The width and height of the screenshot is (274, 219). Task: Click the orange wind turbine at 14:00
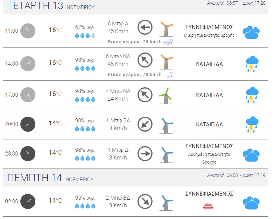tap(166, 61)
